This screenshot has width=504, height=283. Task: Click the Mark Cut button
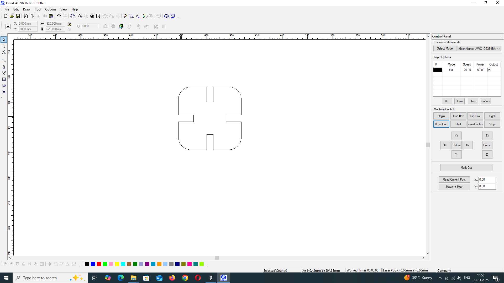click(x=466, y=168)
